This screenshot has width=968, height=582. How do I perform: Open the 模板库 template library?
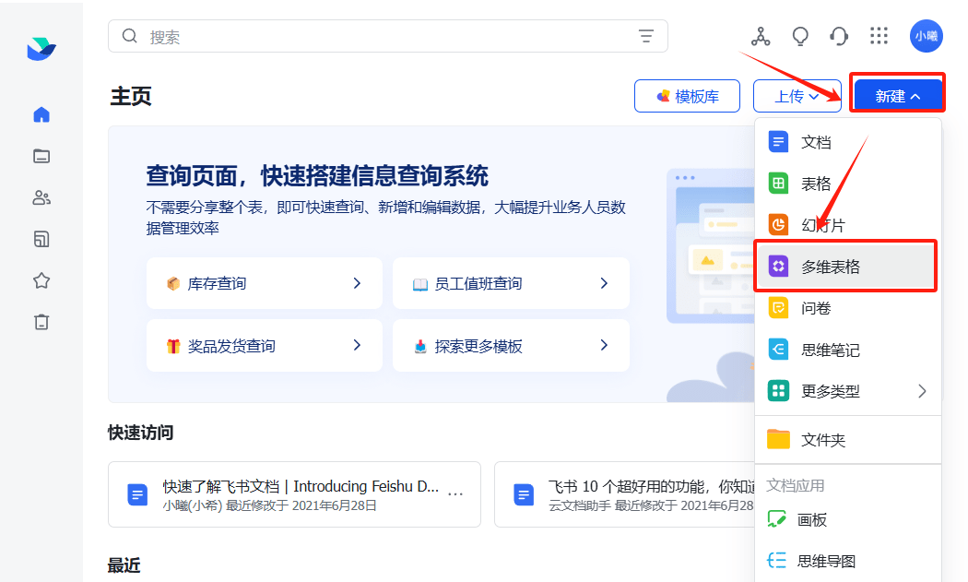(x=687, y=96)
